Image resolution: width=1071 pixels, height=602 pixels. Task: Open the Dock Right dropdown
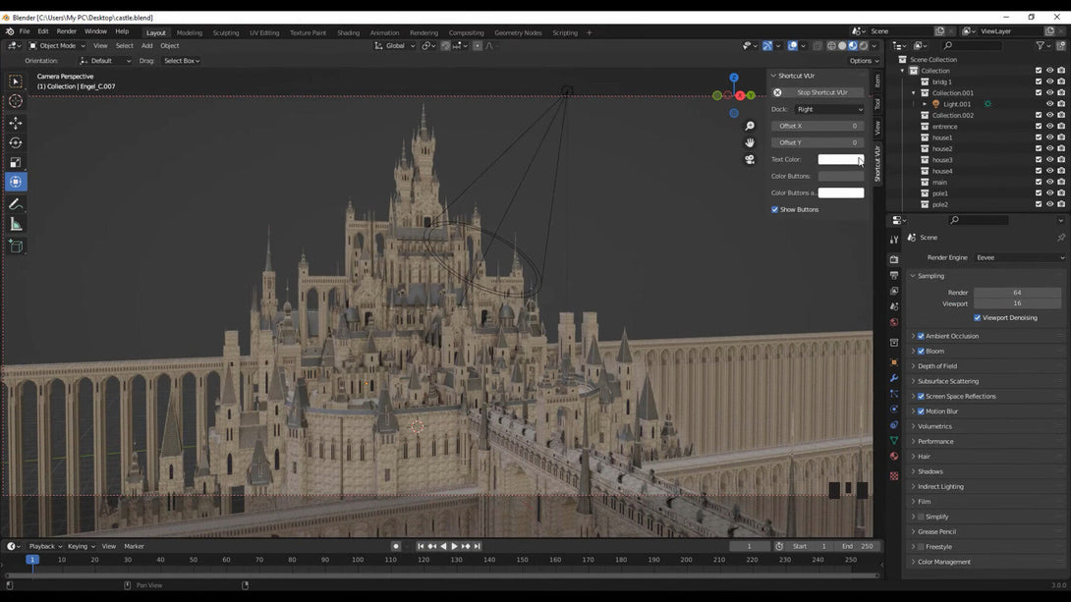tap(829, 109)
